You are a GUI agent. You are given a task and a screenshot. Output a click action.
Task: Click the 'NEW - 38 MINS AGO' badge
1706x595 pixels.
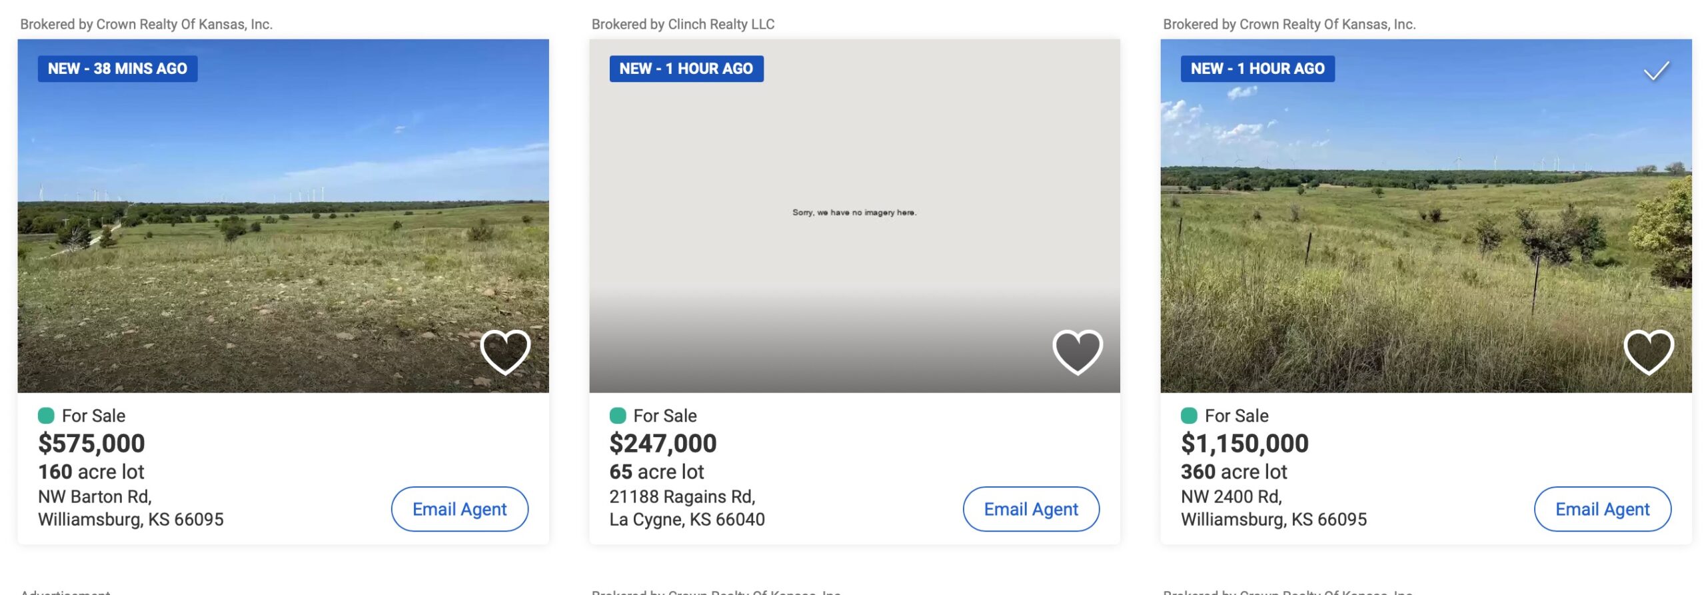pos(117,69)
